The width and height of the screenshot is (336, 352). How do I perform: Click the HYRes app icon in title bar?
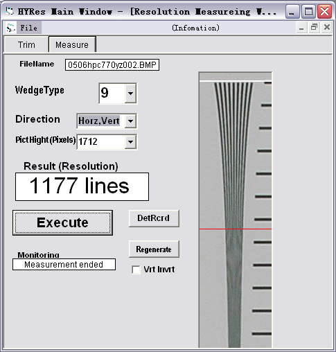click(10, 11)
